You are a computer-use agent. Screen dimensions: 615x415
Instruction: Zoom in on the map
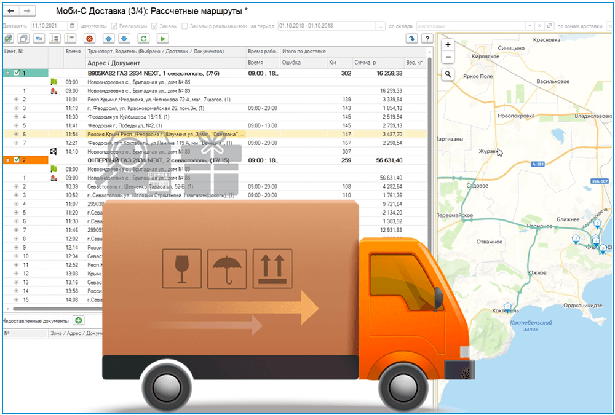click(448, 45)
